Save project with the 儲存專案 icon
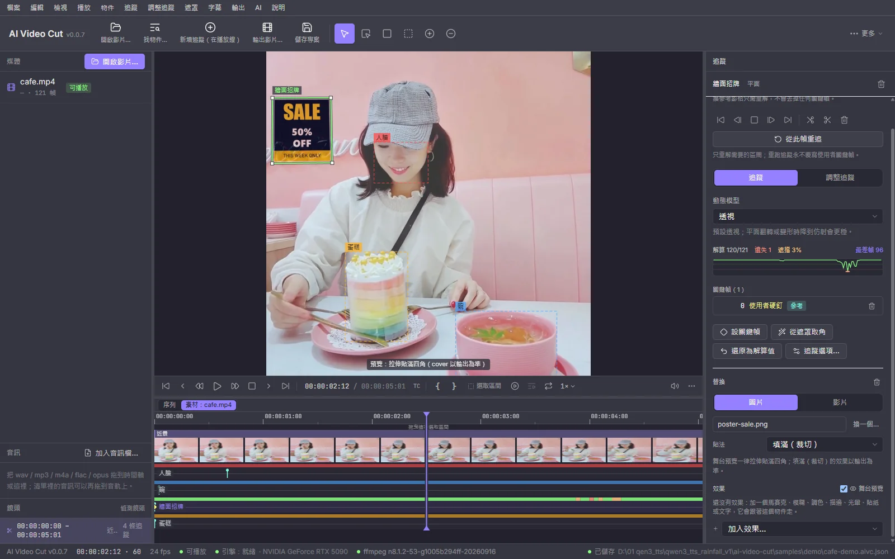 (x=307, y=27)
